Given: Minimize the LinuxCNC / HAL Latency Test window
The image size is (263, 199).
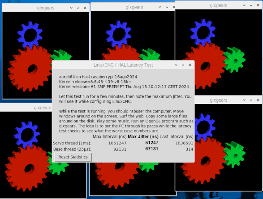Looking at the screenshot, I should click(x=176, y=65).
